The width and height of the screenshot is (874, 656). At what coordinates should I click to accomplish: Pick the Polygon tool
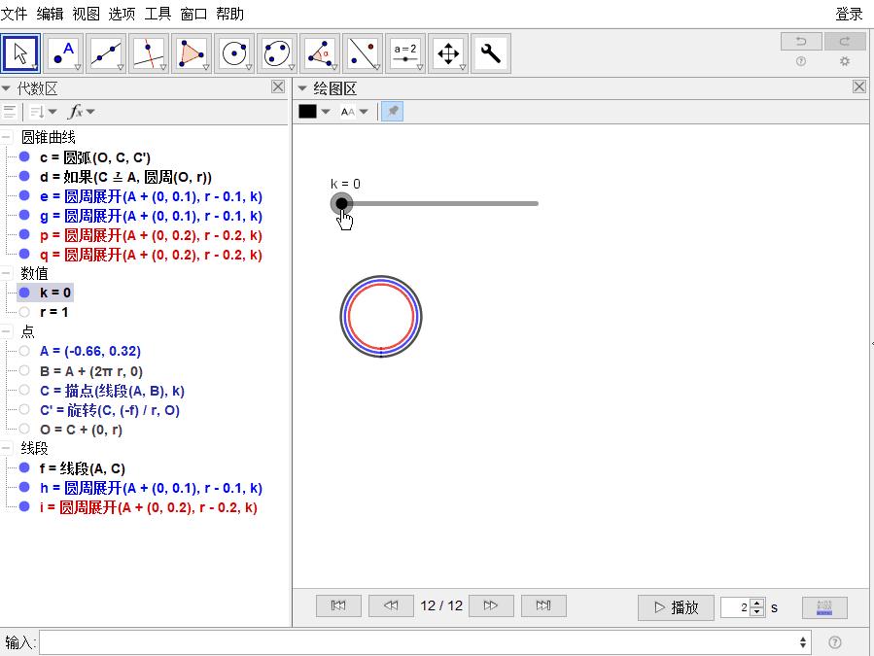pyautogui.click(x=192, y=53)
